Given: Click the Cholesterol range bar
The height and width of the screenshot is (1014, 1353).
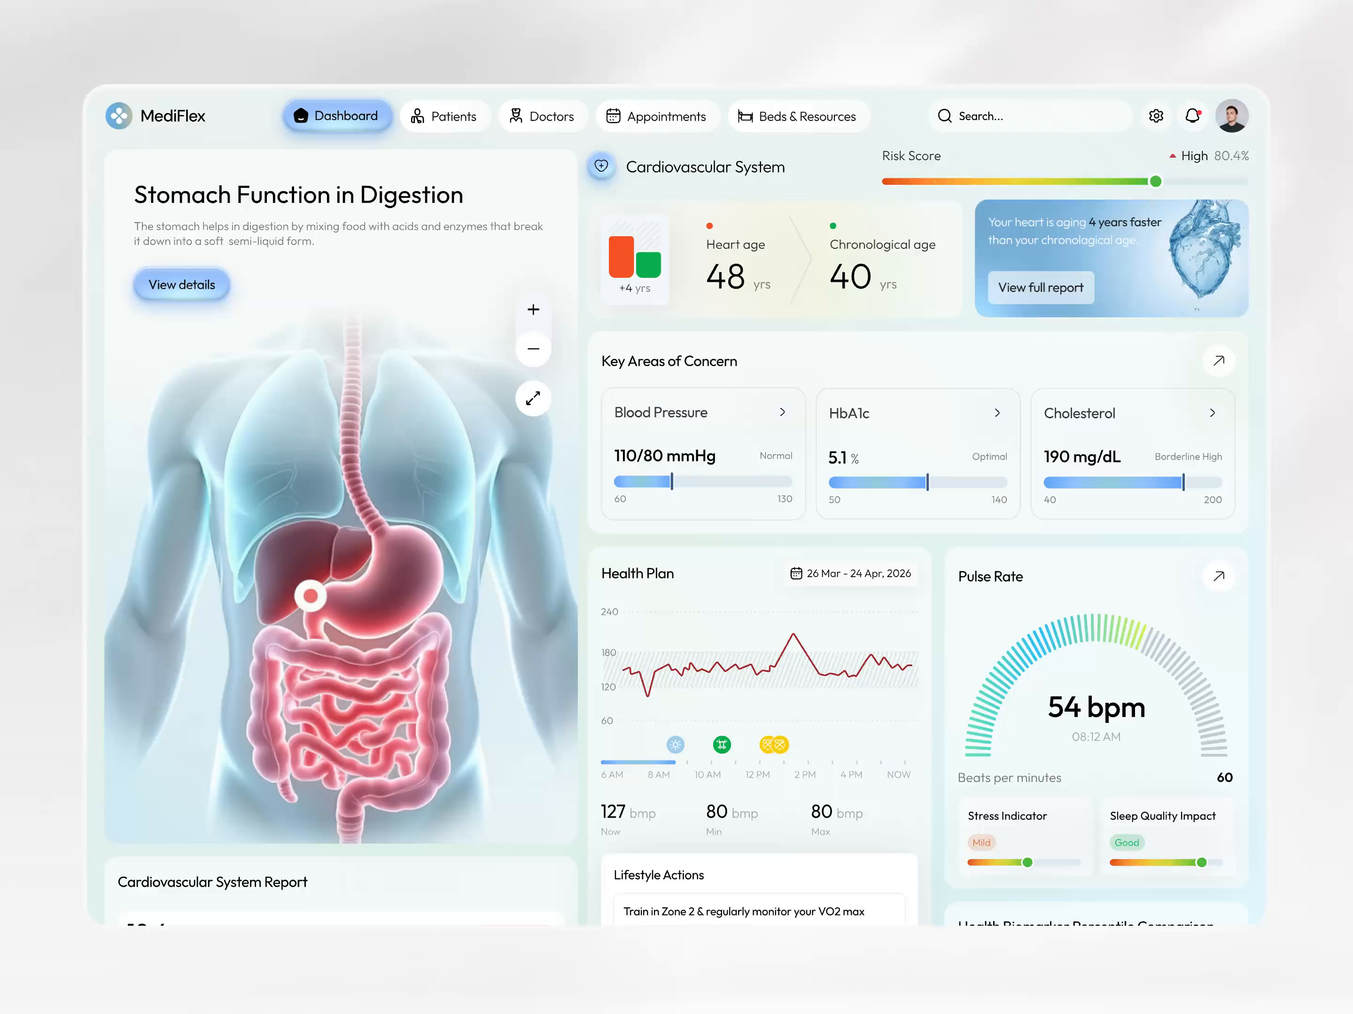Looking at the screenshot, I should tap(1133, 482).
